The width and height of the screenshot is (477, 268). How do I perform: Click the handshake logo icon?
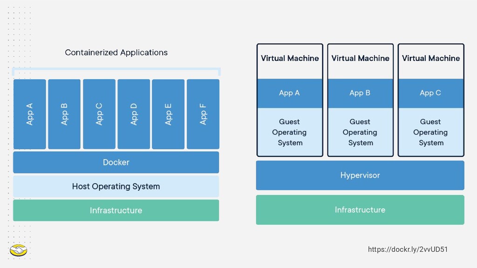18,250
